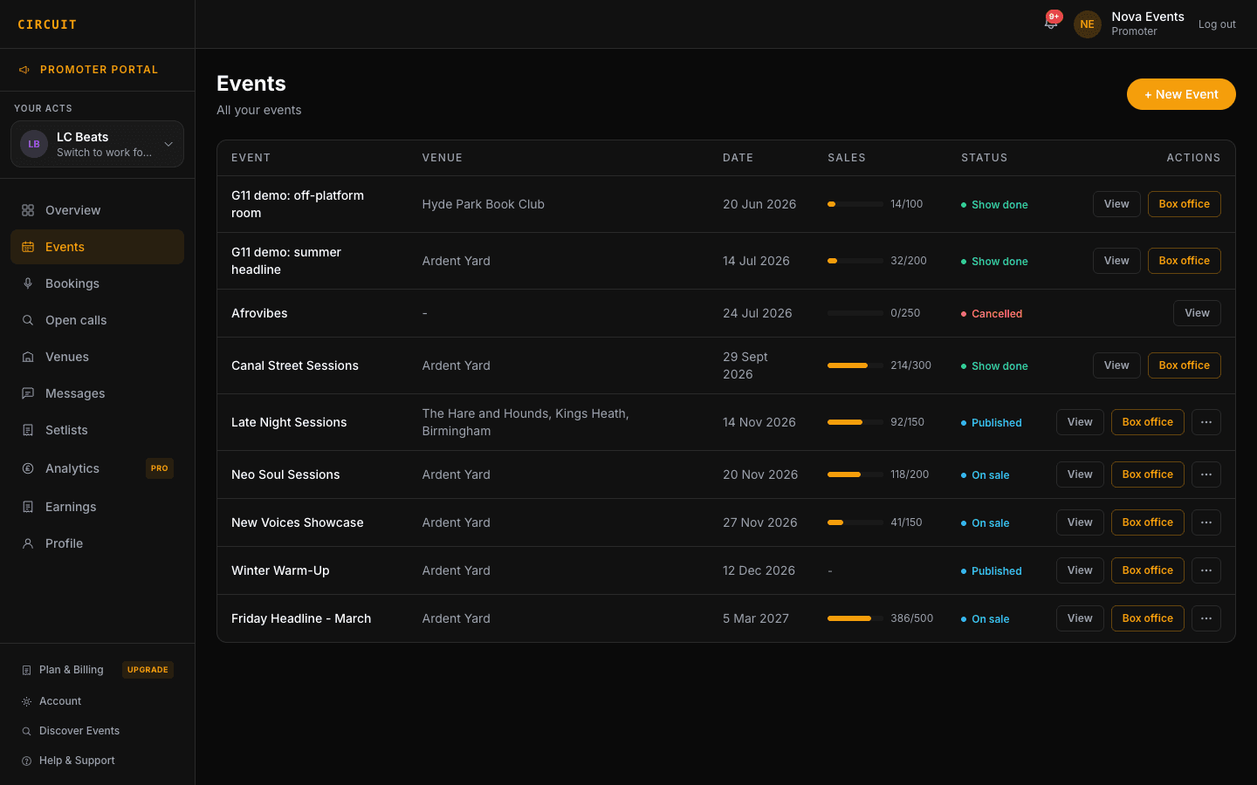Viewport: 1257px width, 785px height.
Task: Click the Messages chat icon
Action: (x=28, y=393)
